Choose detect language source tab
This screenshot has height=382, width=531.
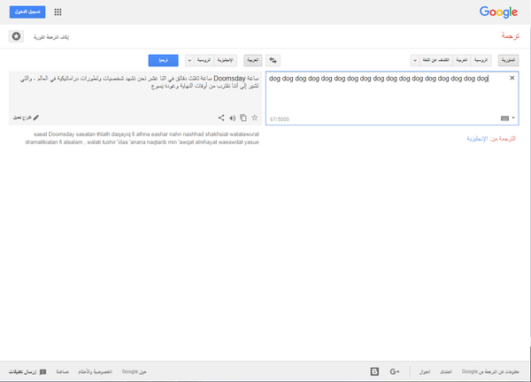436,60
